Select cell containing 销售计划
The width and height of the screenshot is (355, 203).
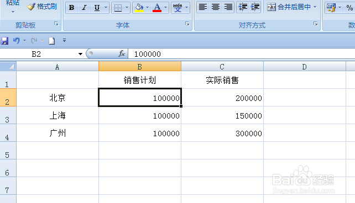(140, 80)
